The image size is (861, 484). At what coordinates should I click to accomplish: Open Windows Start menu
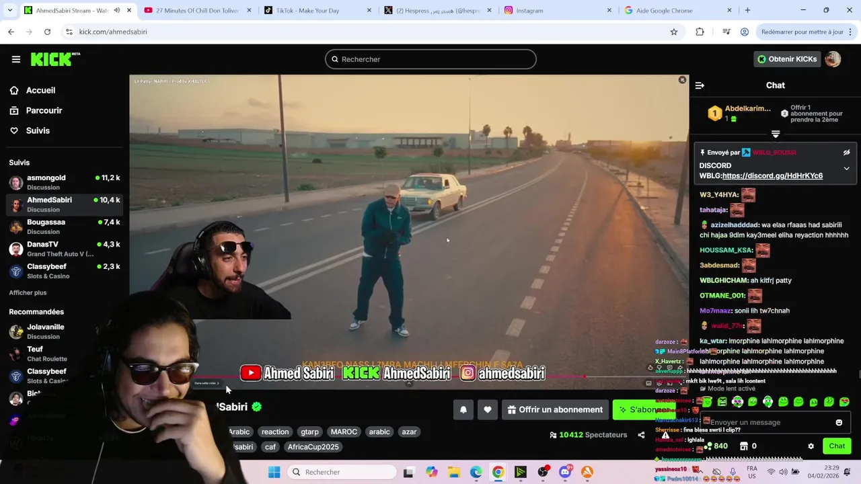tap(274, 472)
